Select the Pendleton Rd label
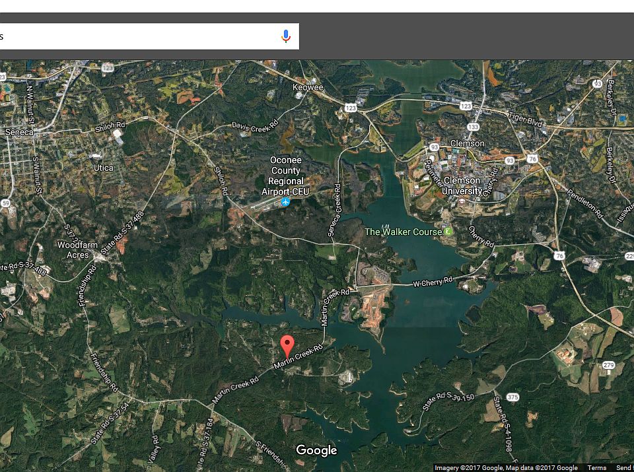Screen dimensions: 634x472 click(x=585, y=203)
